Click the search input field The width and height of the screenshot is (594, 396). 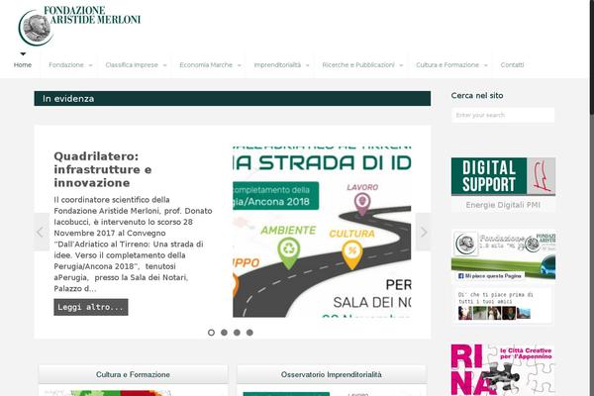point(503,115)
